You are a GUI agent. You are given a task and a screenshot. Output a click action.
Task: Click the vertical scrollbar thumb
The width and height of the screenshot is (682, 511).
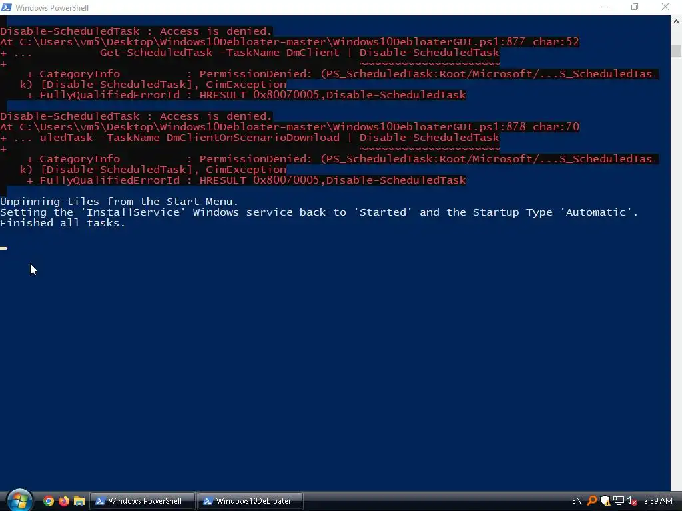point(676,51)
